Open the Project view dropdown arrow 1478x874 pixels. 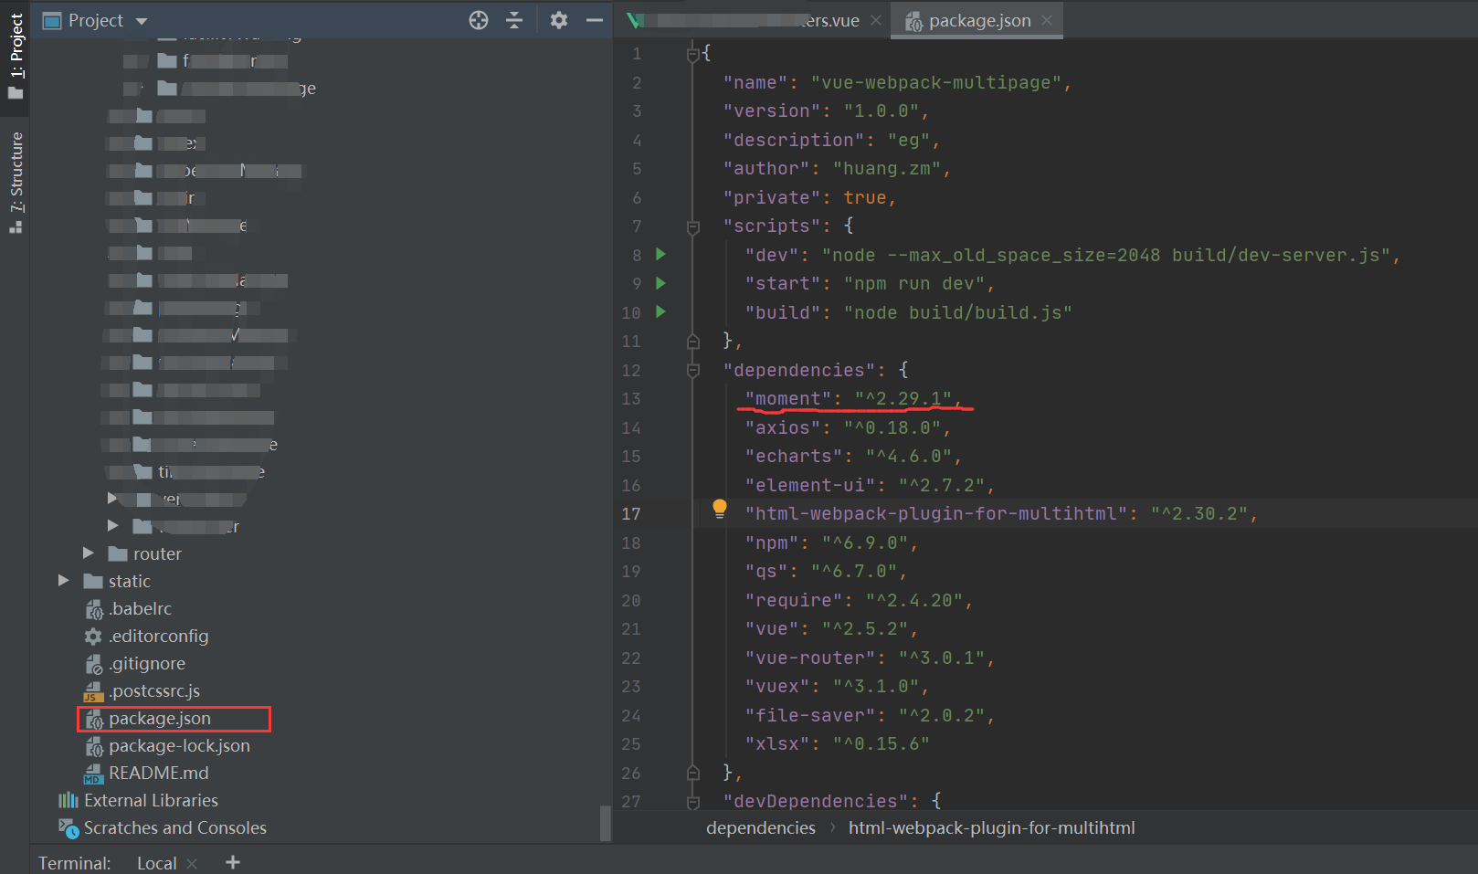coord(142,21)
